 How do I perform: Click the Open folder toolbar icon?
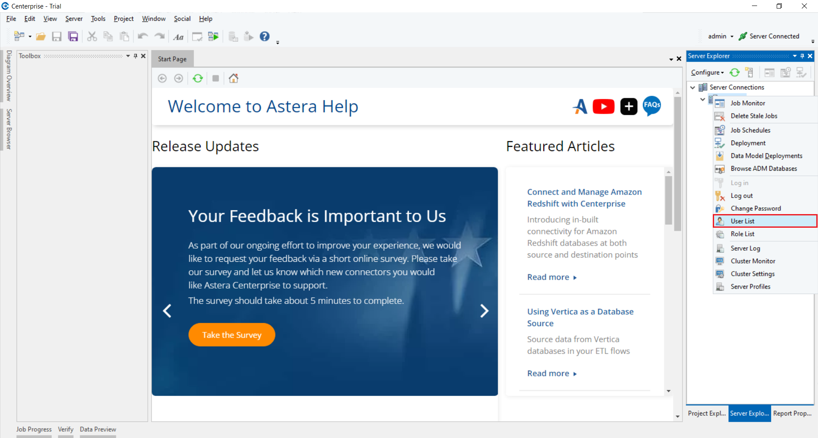(41, 37)
